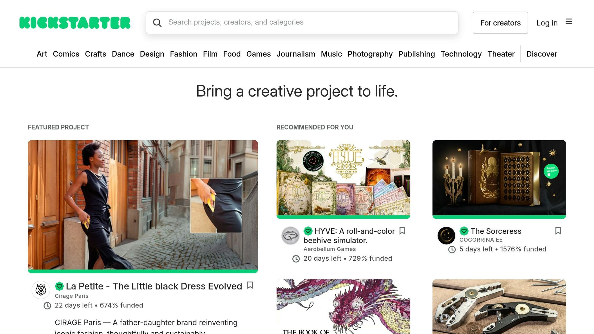Viewport: 594px width, 334px height.
Task: Click the Project We Love badge on HYVE
Action: 307,231
